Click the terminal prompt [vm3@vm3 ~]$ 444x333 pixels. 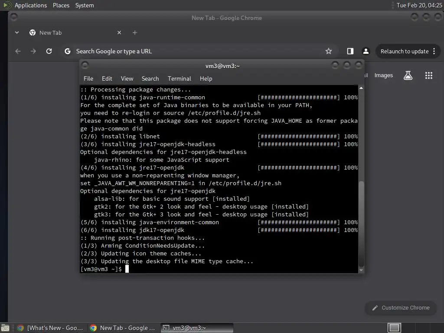[101, 269]
